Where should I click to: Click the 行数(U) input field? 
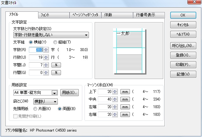click(x=36, y=57)
